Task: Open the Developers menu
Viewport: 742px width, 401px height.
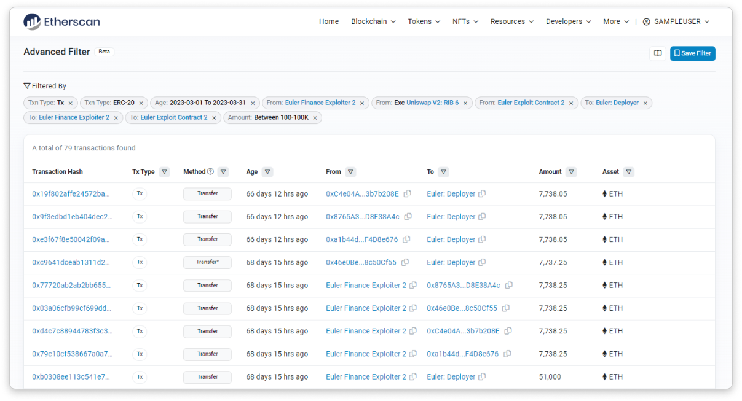Action: point(568,21)
